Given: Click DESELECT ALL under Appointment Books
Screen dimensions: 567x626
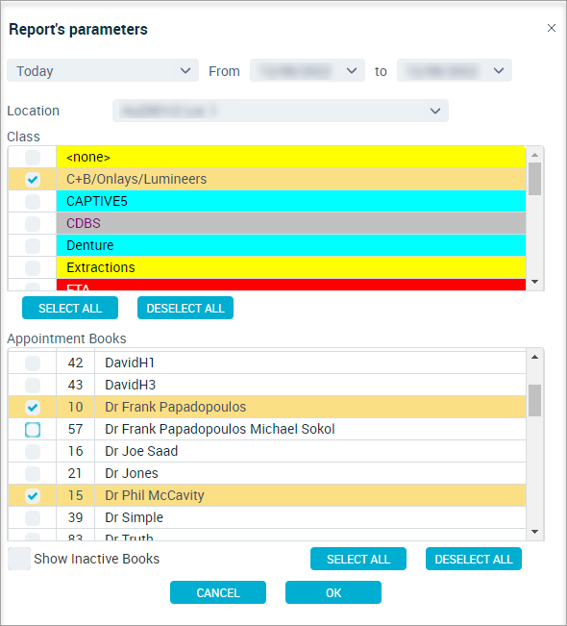Looking at the screenshot, I should pos(474,559).
